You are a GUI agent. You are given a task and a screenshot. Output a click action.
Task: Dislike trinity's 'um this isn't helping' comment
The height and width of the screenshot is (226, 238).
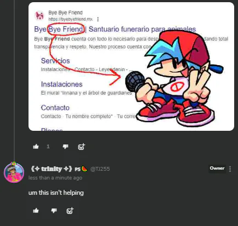point(54,211)
